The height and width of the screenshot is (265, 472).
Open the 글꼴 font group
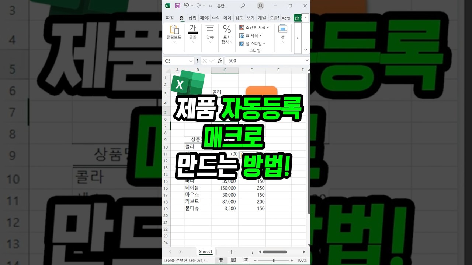[x=193, y=34]
